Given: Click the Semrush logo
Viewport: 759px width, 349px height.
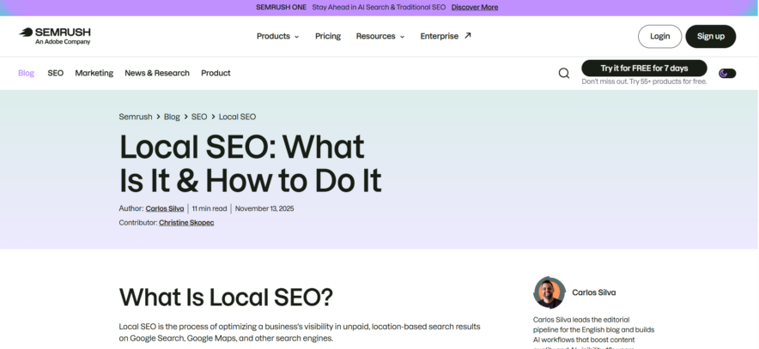Looking at the screenshot, I should (55, 36).
